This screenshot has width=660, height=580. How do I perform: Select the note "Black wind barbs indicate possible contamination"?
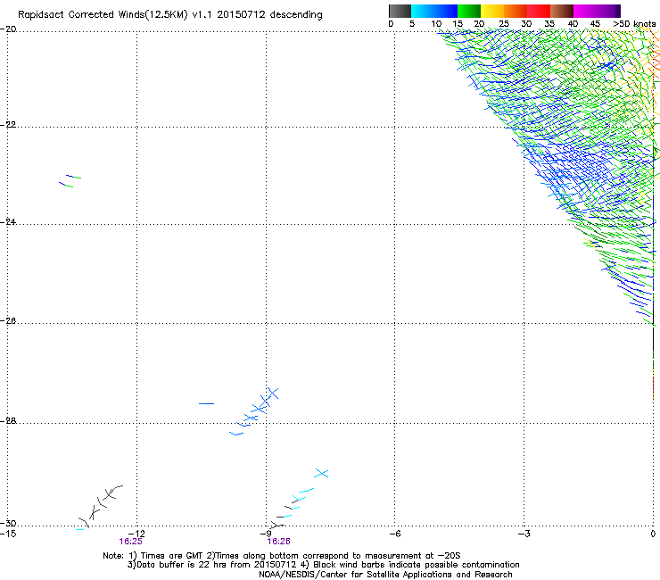click(x=417, y=565)
